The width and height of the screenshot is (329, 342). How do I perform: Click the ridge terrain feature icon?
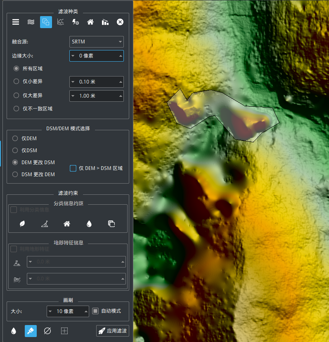click(17, 263)
